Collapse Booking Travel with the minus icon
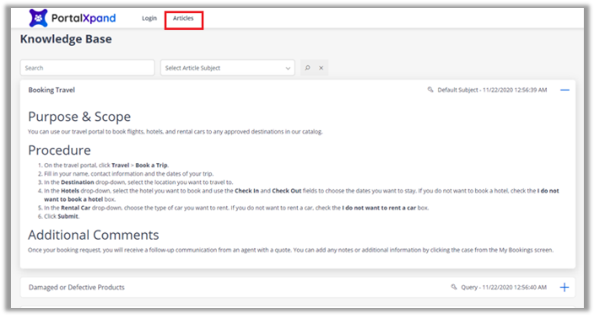This screenshot has width=595, height=316. click(564, 90)
